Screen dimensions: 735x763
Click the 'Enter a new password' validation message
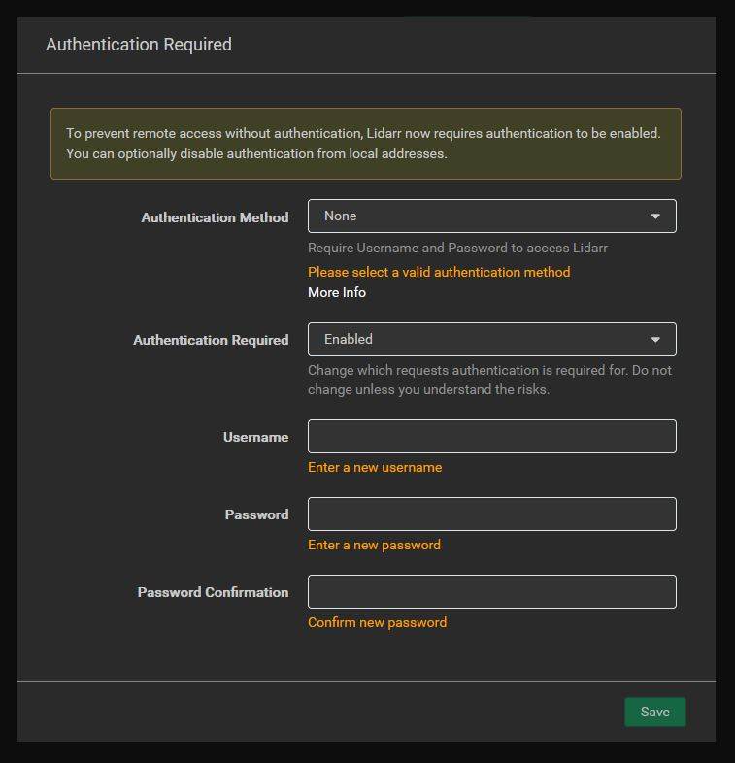point(374,545)
